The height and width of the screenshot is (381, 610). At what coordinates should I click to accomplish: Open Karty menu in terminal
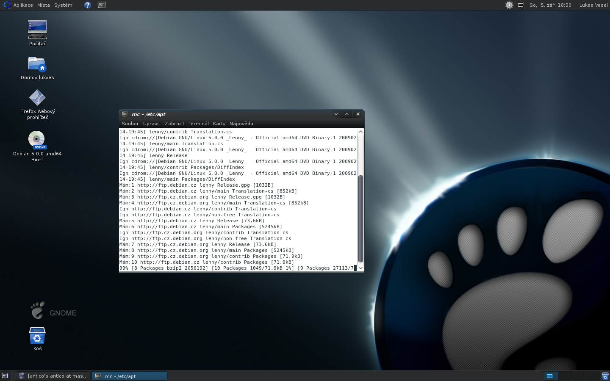(219, 124)
